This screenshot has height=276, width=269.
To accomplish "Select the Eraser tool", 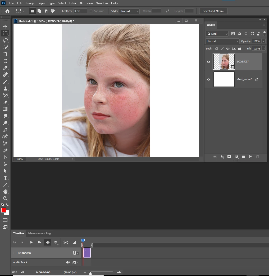I will click(5, 102).
